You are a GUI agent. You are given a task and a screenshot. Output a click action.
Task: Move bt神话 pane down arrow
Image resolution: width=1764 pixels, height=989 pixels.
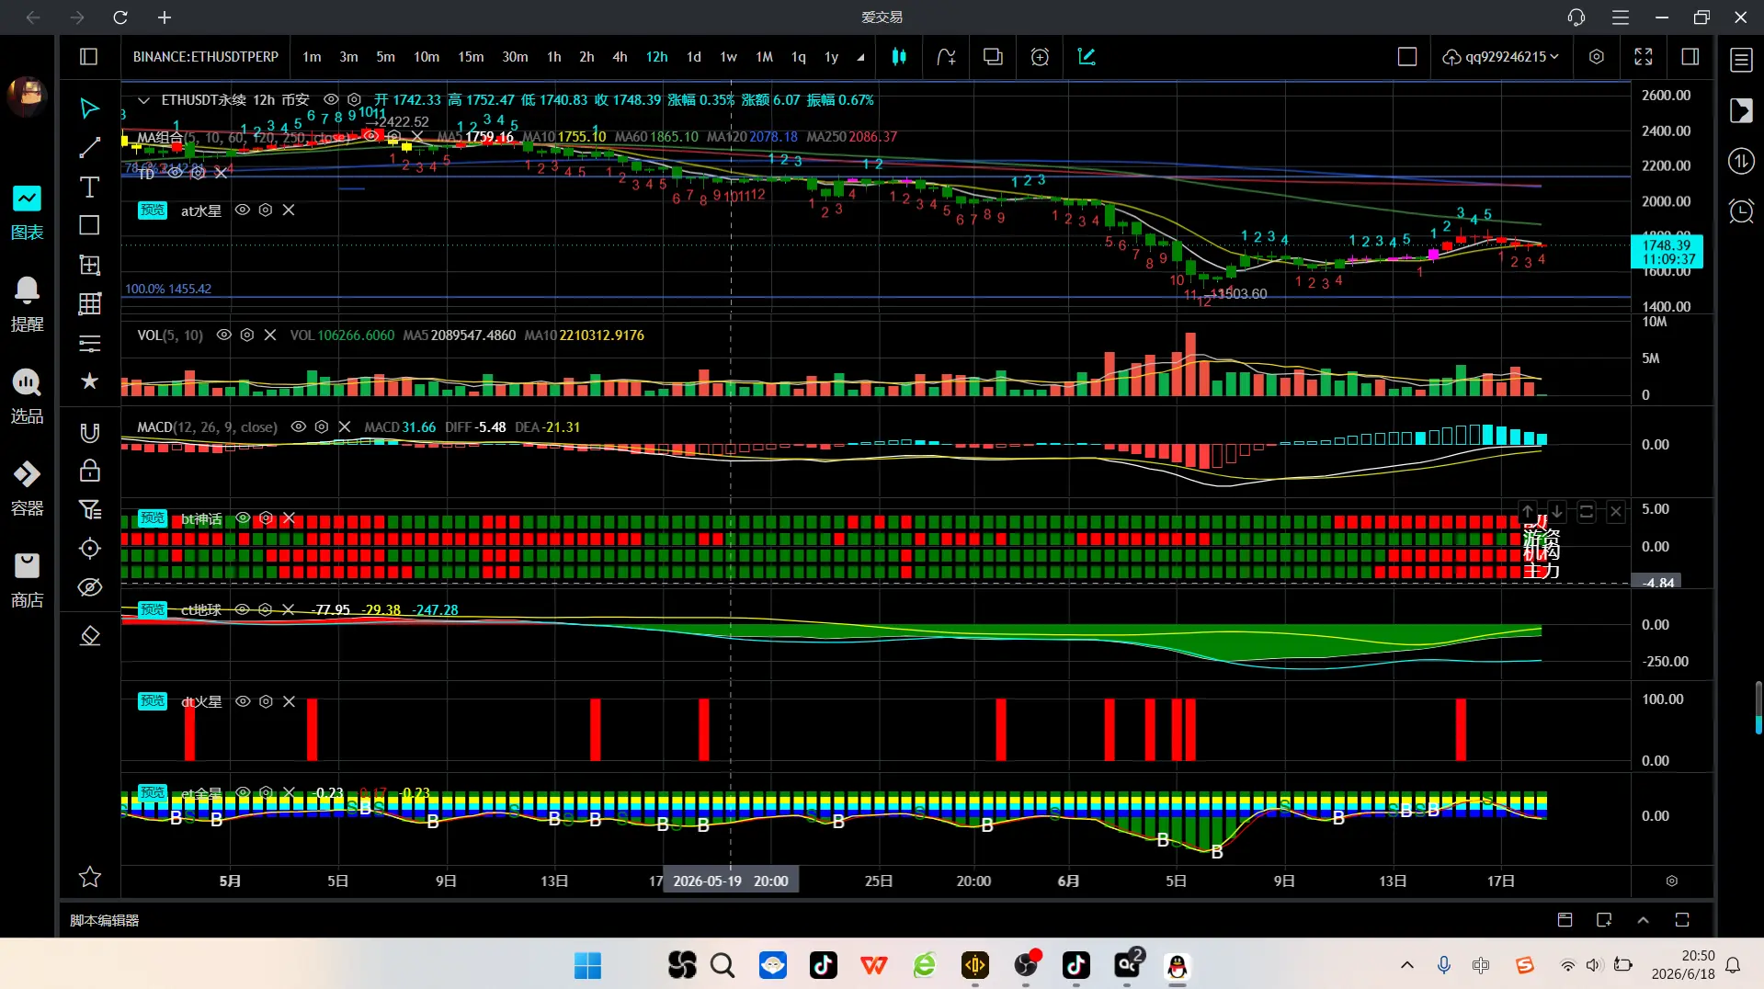point(1557,511)
